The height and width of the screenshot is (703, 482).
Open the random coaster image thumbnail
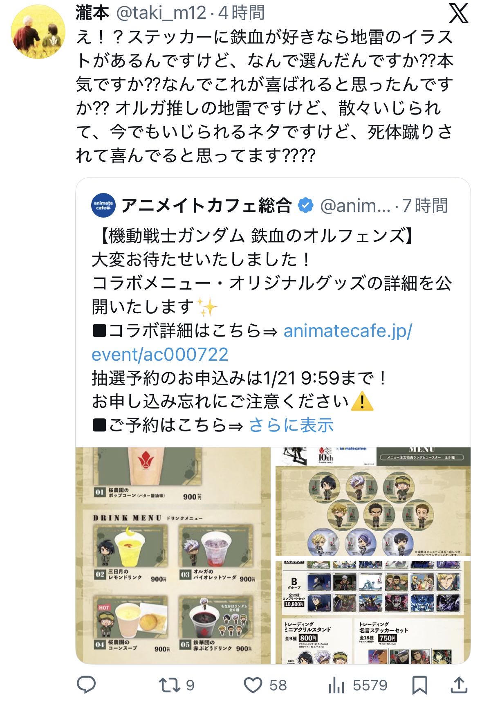pyautogui.click(x=373, y=502)
